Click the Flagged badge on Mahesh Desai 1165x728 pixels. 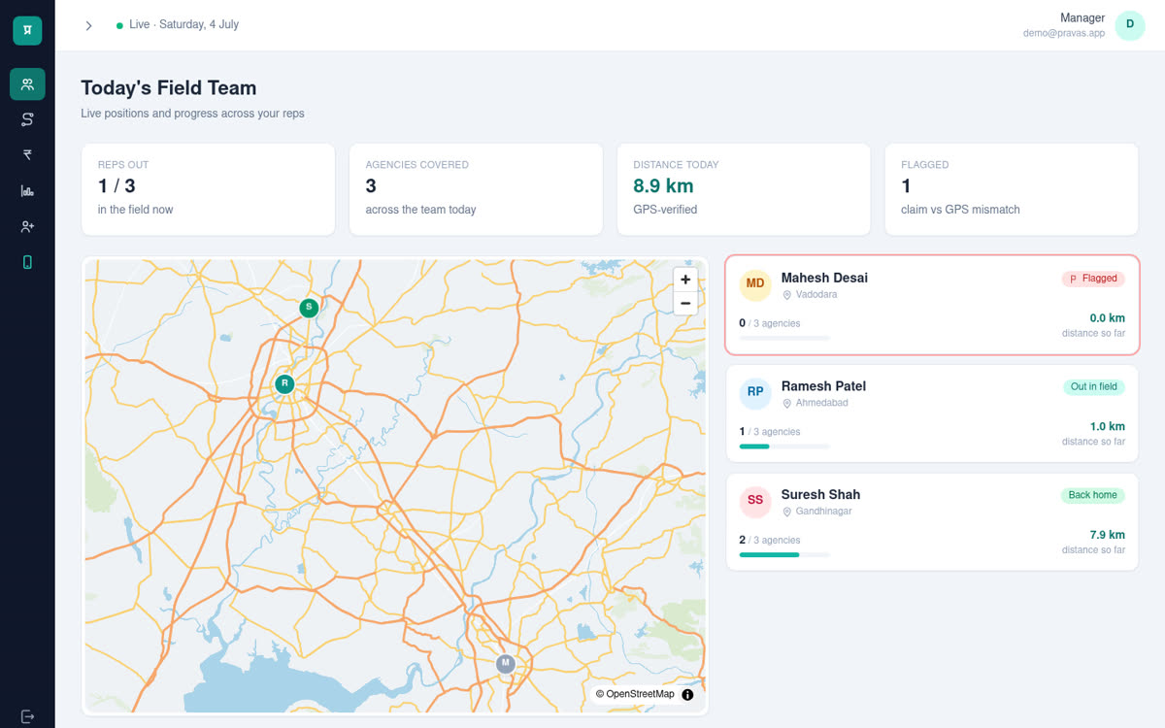click(x=1093, y=279)
